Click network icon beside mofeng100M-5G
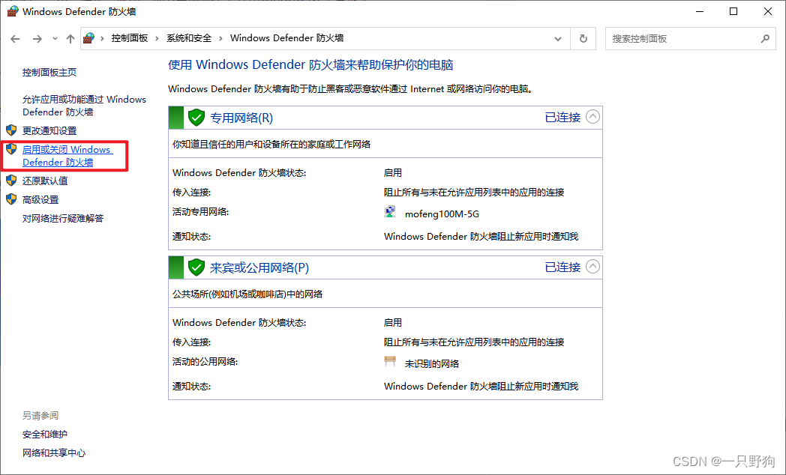Image resolution: width=786 pixels, height=475 pixels. pyautogui.click(x=389, y=212)
